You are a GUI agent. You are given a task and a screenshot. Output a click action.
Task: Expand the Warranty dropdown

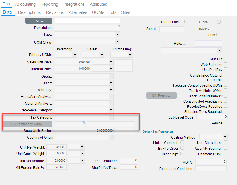[x=111, y=90]
